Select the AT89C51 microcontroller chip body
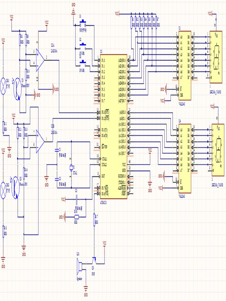 (114, 127)
